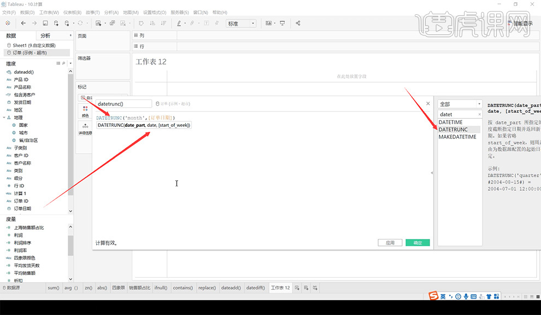Click the Sogou input method S icon

[433, 296]
